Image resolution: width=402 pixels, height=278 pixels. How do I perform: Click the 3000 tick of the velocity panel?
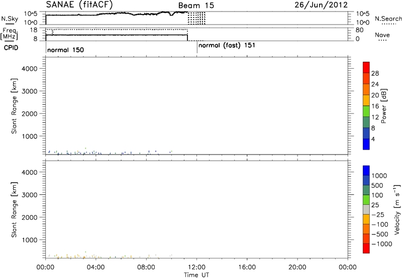(x=30, y=195)
